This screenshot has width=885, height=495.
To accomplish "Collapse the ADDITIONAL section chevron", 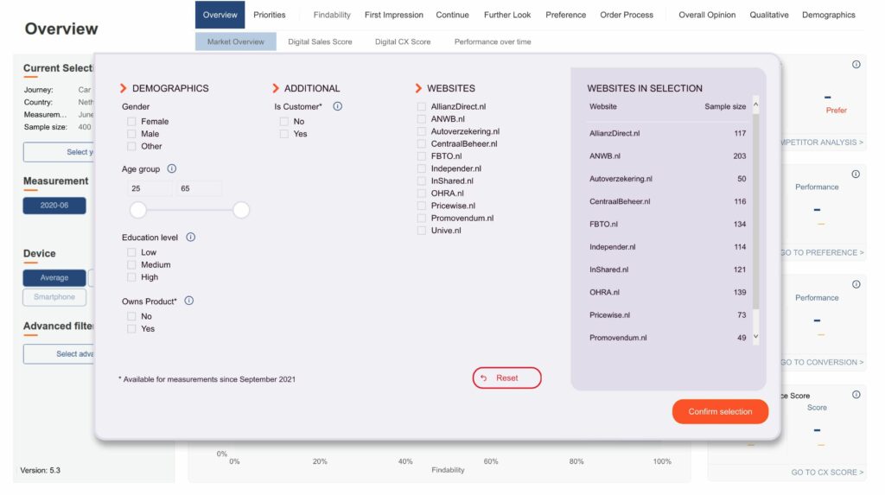I will pos(276,88).
